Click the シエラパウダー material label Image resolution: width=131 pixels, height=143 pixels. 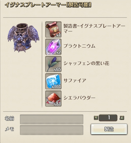pyautogui.click(x=79, y=98)
